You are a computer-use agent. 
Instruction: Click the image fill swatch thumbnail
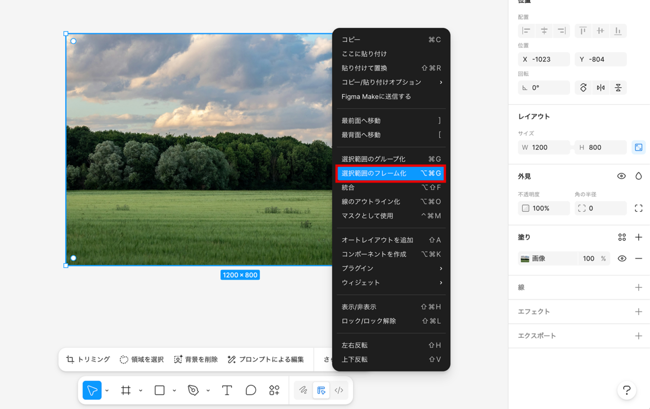click(x=525, y=259)
